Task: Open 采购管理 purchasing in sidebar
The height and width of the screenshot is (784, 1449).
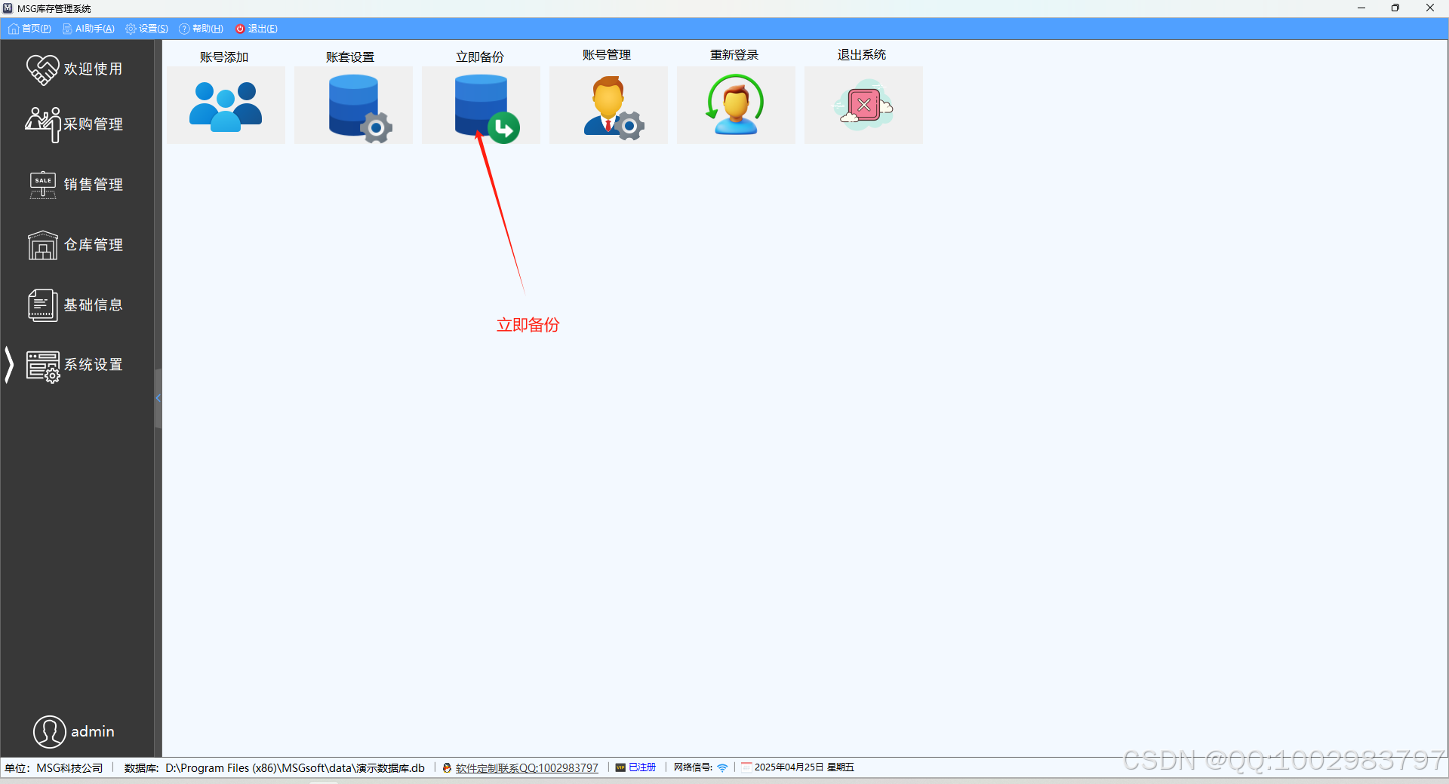Action: point(75,124)
